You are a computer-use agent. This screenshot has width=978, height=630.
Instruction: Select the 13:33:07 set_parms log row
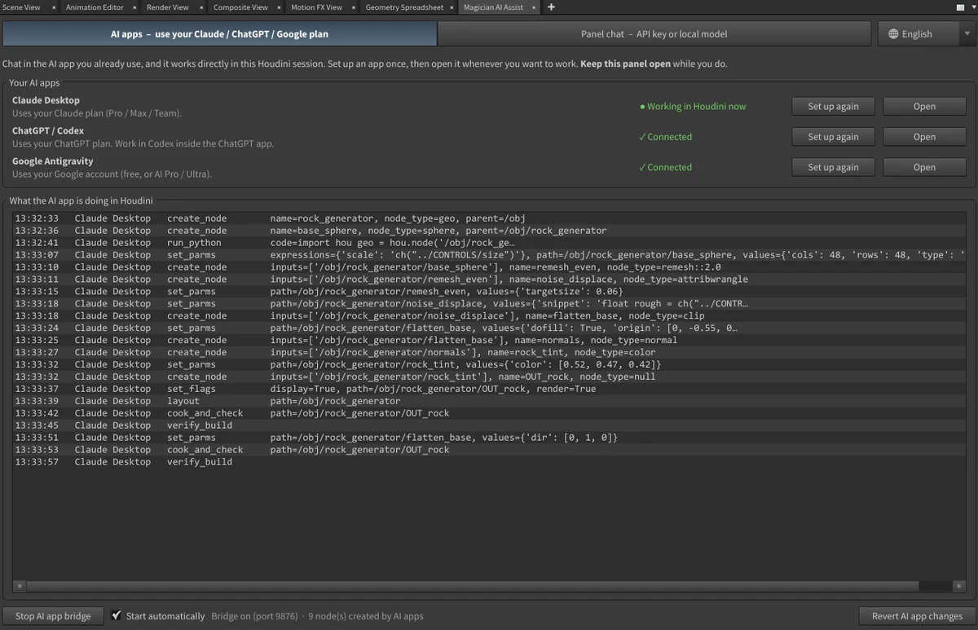tap(489, 255)
